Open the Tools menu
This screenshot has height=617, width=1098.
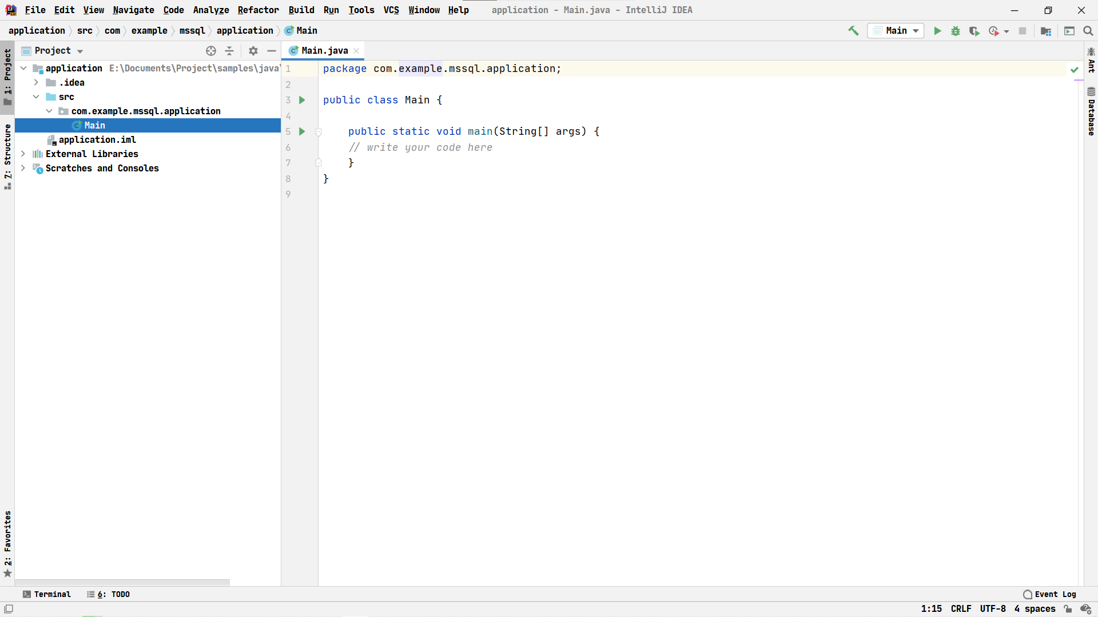click(361, 10)
